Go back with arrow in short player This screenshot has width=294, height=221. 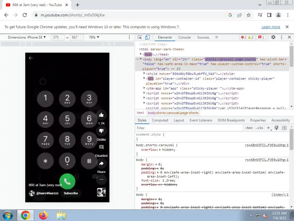pos(31,58)
